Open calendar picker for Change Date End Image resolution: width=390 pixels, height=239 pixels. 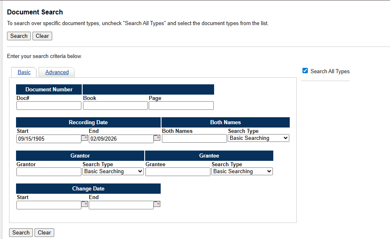tap(157, 204)
